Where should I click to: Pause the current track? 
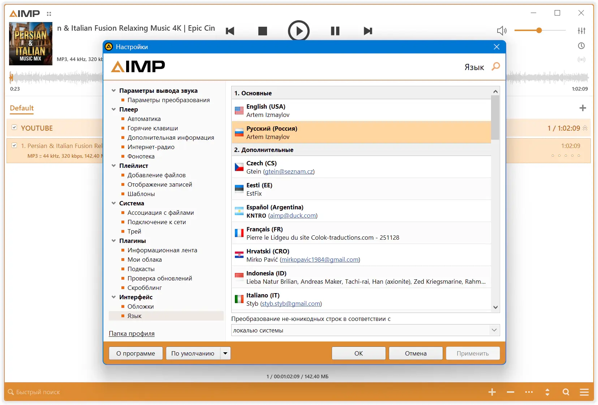[x=335, y=31]
